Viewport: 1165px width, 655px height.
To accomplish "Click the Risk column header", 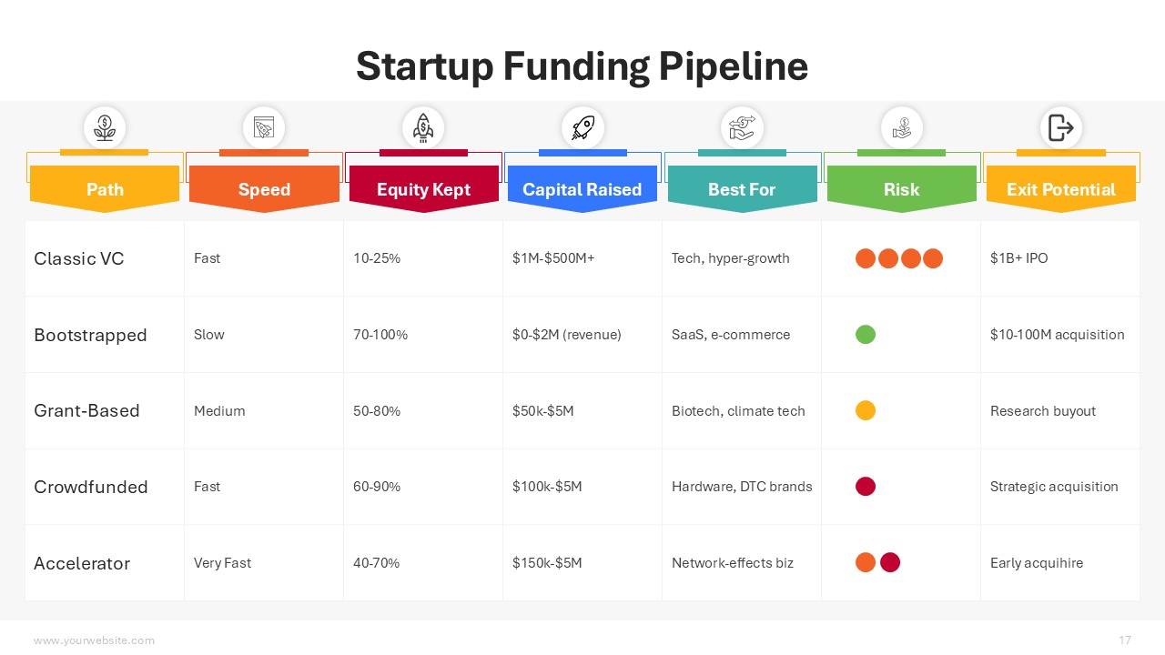I will coord(901,189).
